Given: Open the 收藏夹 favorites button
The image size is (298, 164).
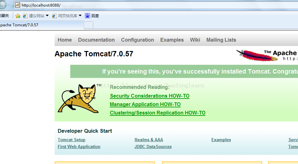Looking at the screenshot, I should 4,16.
